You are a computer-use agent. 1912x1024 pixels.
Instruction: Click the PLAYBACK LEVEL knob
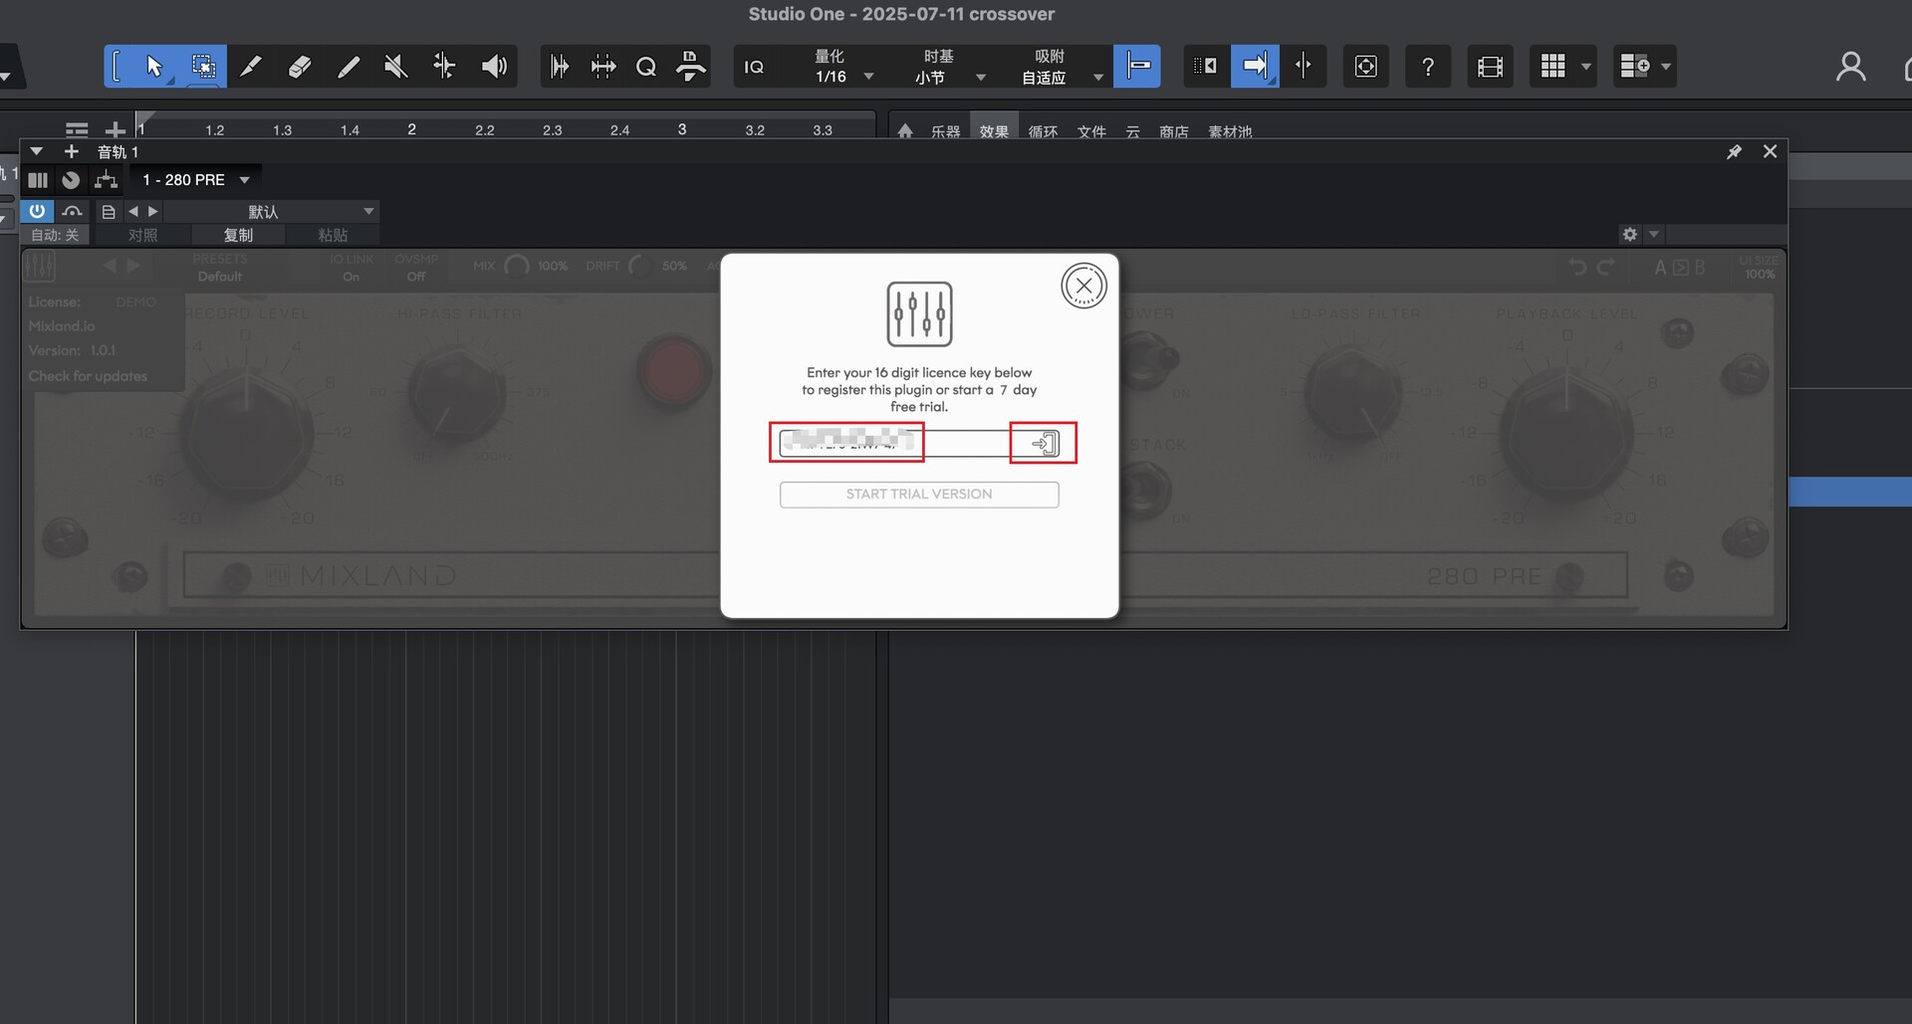1566,434
